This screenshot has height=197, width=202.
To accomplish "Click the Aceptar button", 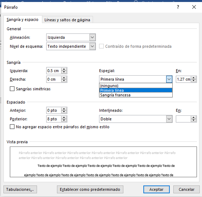I will pos(156,189).
